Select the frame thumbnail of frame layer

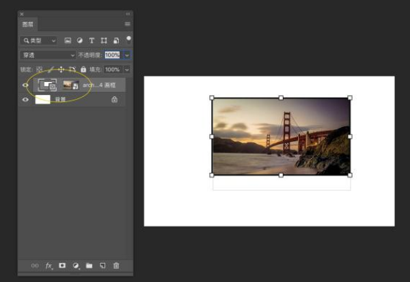click(x=47, y=85)
